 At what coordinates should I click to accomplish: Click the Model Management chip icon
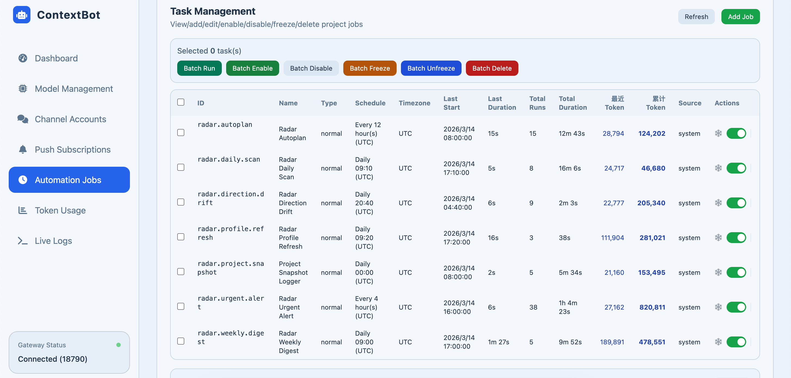23,89
